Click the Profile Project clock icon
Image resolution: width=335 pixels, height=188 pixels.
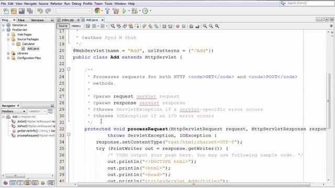tap(146, 11)
